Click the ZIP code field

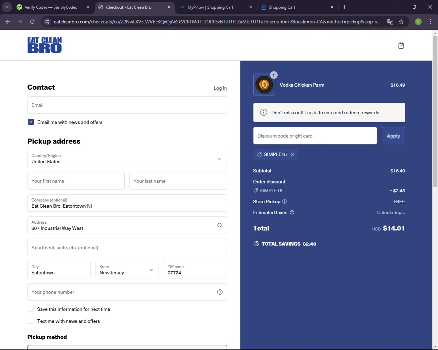point(195,270)
